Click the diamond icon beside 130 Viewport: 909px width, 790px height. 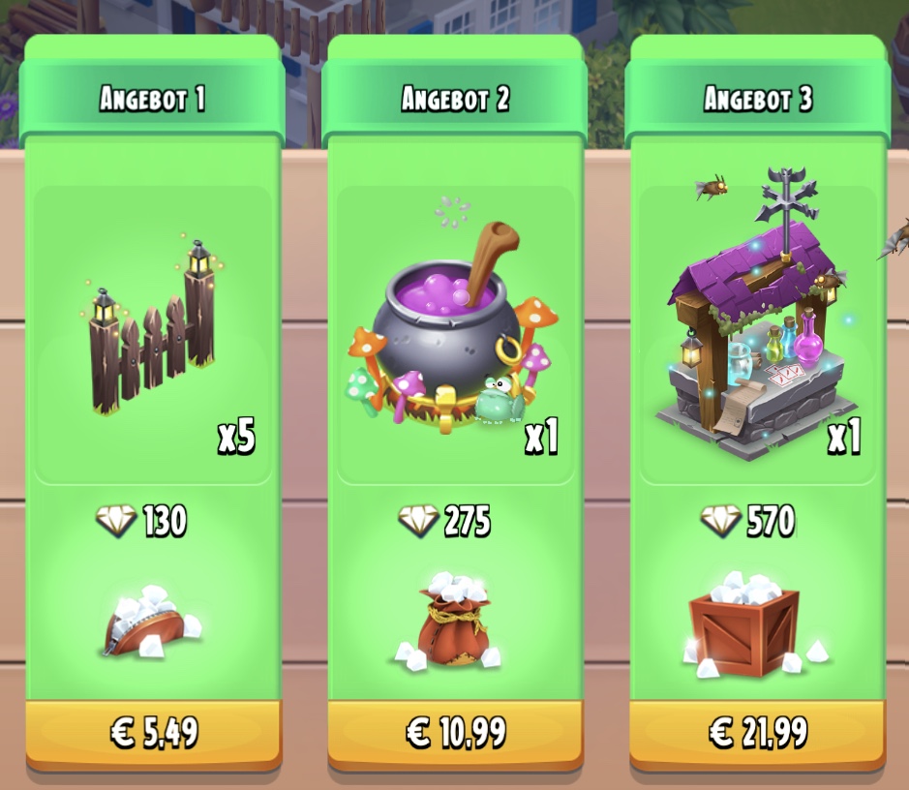116,520
